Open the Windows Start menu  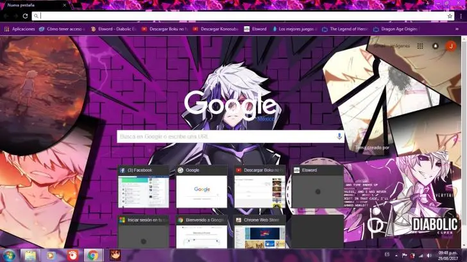[8, 255]
